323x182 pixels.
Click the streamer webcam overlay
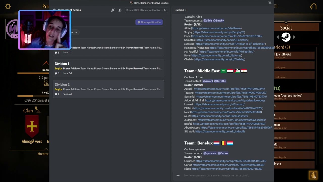point(45,30)
